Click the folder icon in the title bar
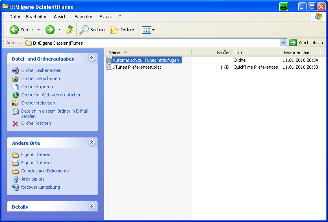The height and width of the screenshot is (222, 328). pos(5,7)
